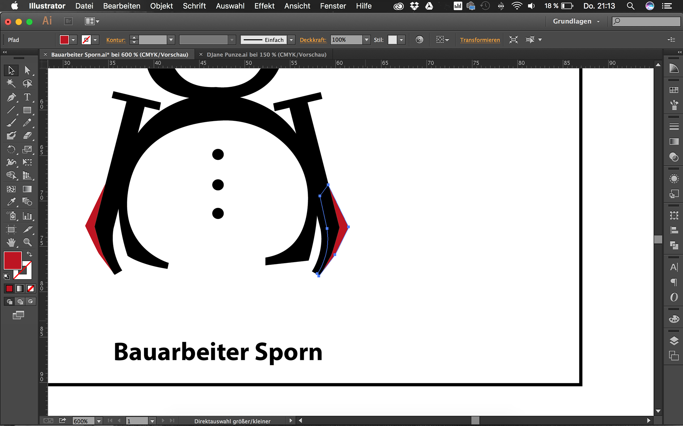Open the 600% zoom level dropdown

point(99,421)
